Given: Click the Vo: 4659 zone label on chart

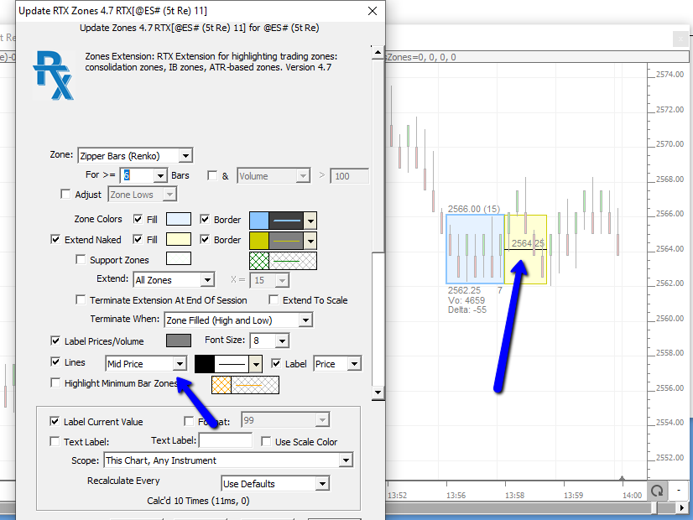Looking at the screenshot, I should [x=466, y=300].
